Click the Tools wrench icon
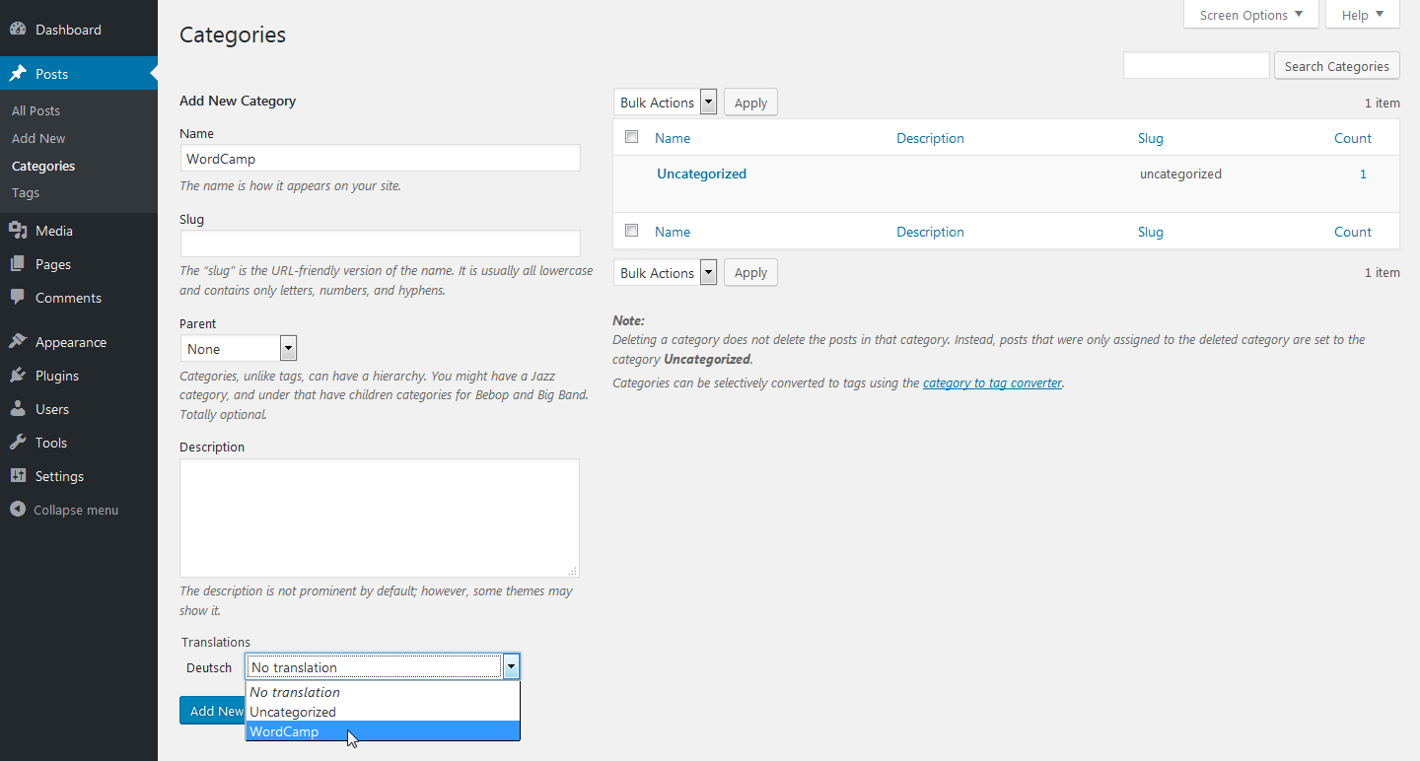Screen dimensions: 1420x761 pos(18,443)
